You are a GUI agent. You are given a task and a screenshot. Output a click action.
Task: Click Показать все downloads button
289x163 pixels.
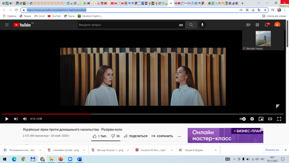coord(272,150)
